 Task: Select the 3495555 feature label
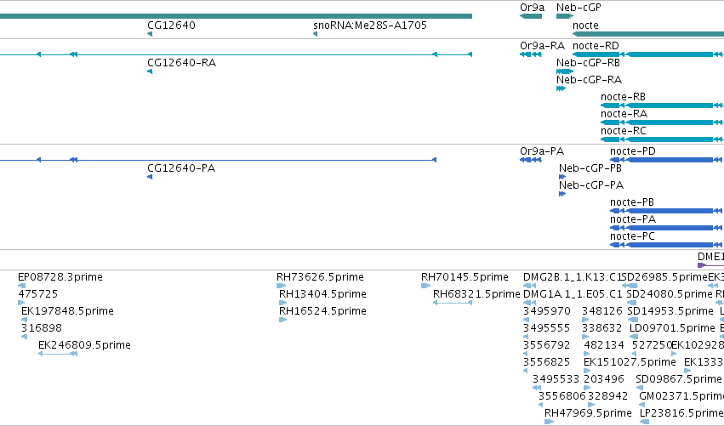pos(547,328)
